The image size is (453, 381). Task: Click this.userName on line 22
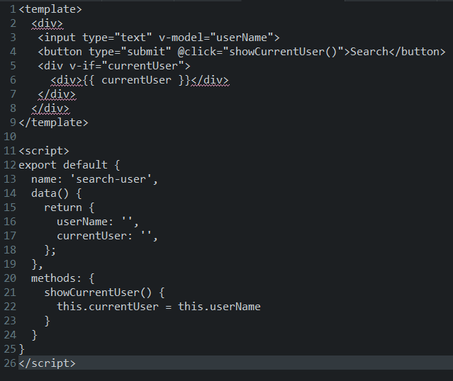(x=219, y=307)
